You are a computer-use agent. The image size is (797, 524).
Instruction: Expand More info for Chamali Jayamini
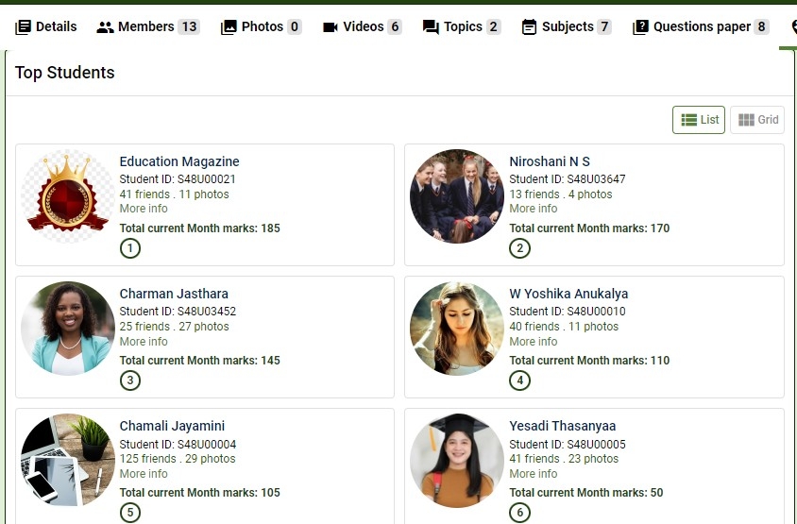pyautogui.click(x=144, y=474)
